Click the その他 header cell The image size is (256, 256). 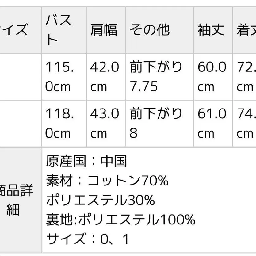point(150,31)
